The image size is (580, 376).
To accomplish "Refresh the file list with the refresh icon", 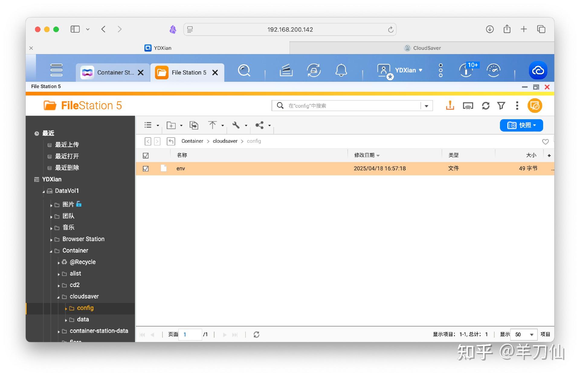I will tap(485, 106).
